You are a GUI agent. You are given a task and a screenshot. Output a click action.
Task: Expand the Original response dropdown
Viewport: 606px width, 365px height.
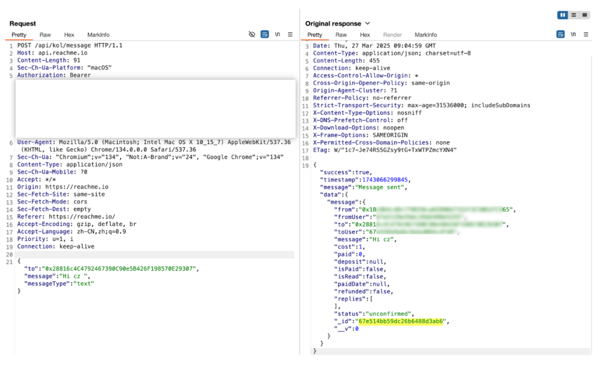coord(368,24)
